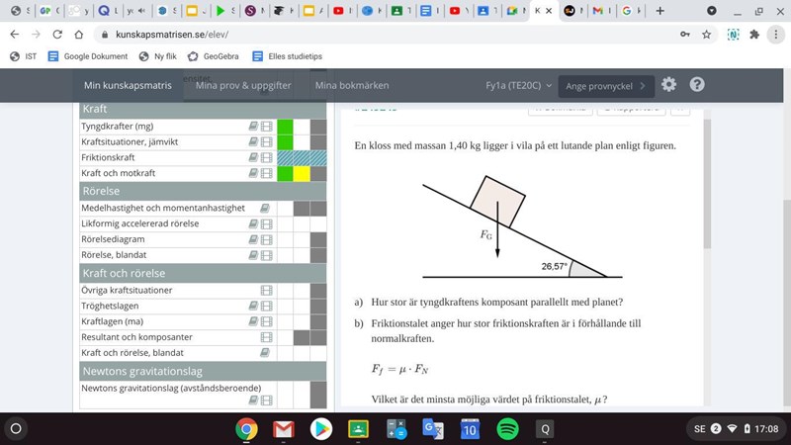Open the Chrome three-dot menu
Viewport: 791px width, 445px height.
click(777, 33)
